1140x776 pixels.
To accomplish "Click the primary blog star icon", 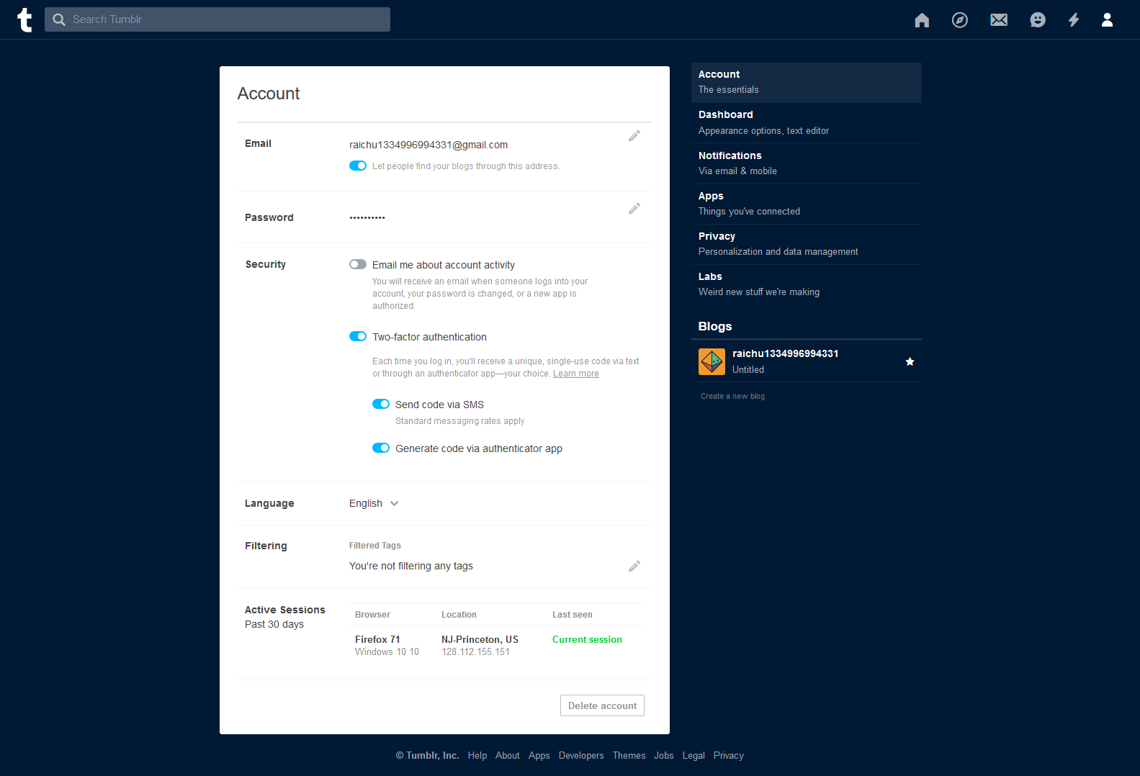I will [x=910, y=361].
